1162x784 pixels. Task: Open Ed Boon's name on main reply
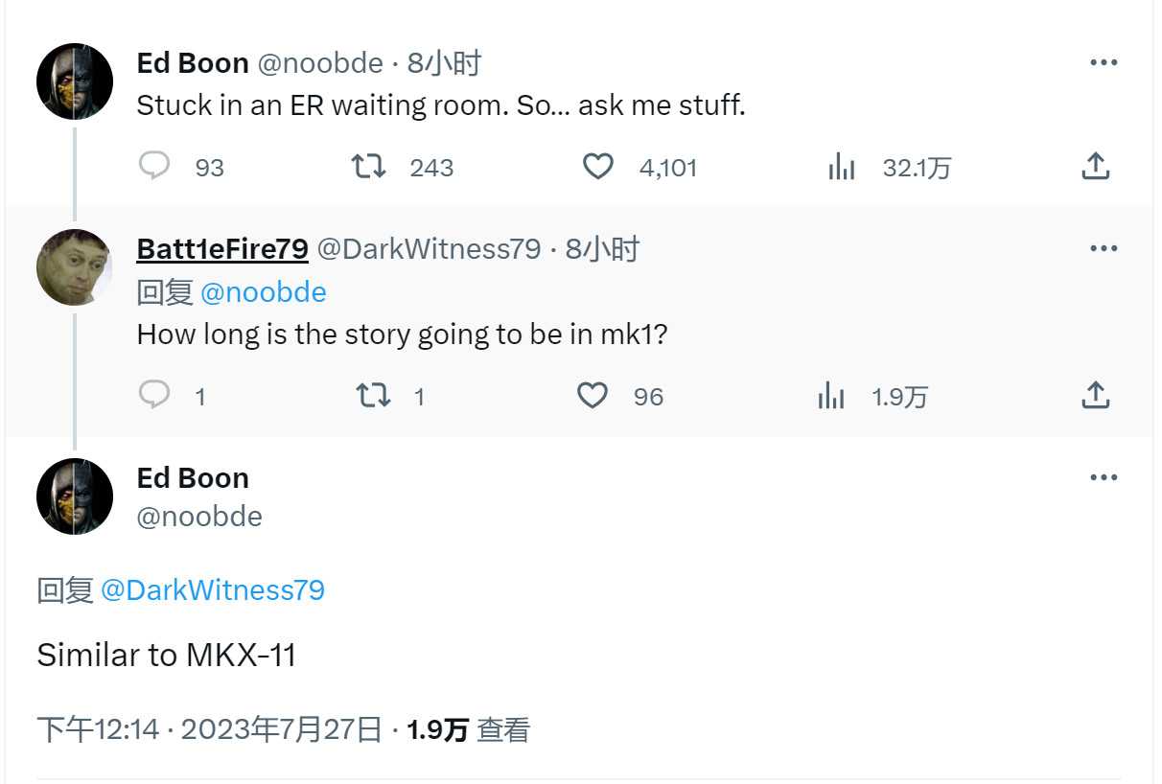click(193, 477)
